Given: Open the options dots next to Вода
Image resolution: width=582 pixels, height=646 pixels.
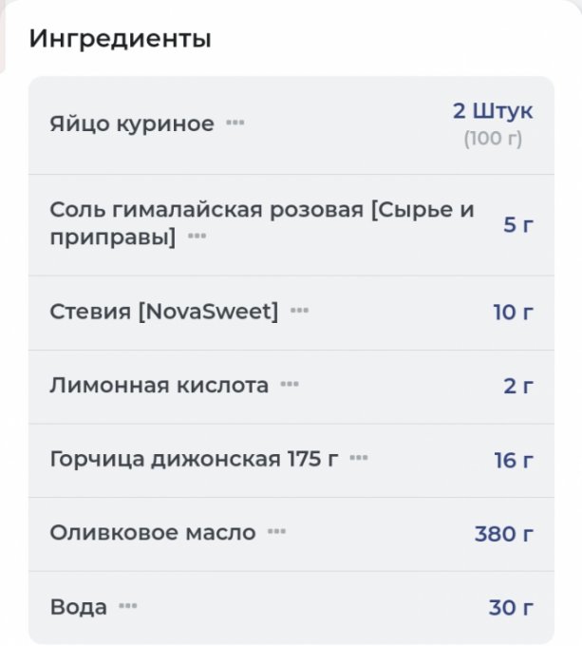Looking at the screenshot, I should (128, 606).
